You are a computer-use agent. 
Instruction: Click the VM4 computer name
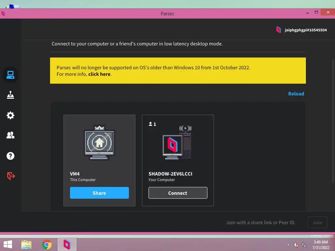point(75,174)
